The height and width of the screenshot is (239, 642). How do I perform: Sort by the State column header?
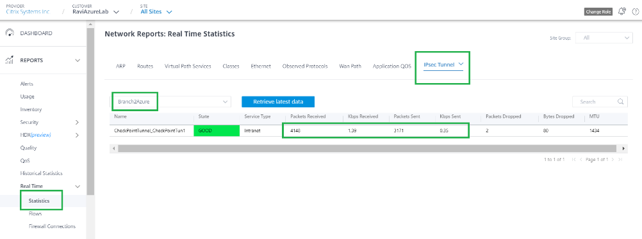(204, 116)
